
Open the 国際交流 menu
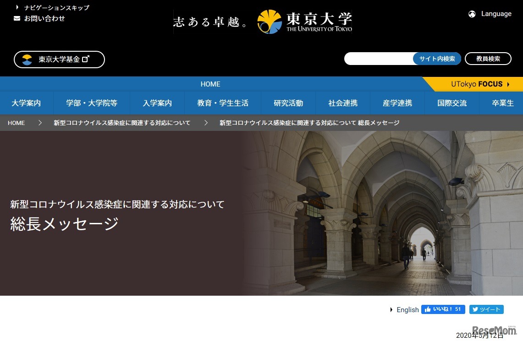pyautogui.click(x=452, y=103)
